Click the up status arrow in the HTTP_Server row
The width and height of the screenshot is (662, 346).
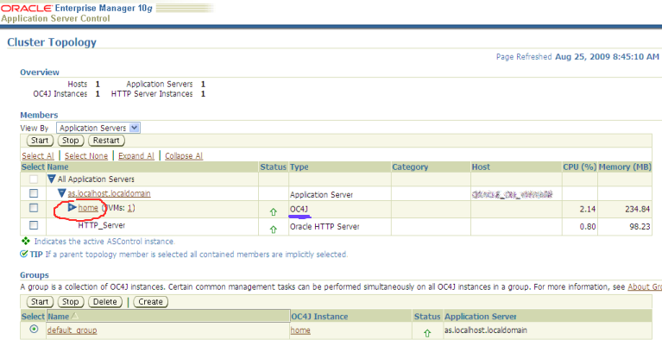273,230
